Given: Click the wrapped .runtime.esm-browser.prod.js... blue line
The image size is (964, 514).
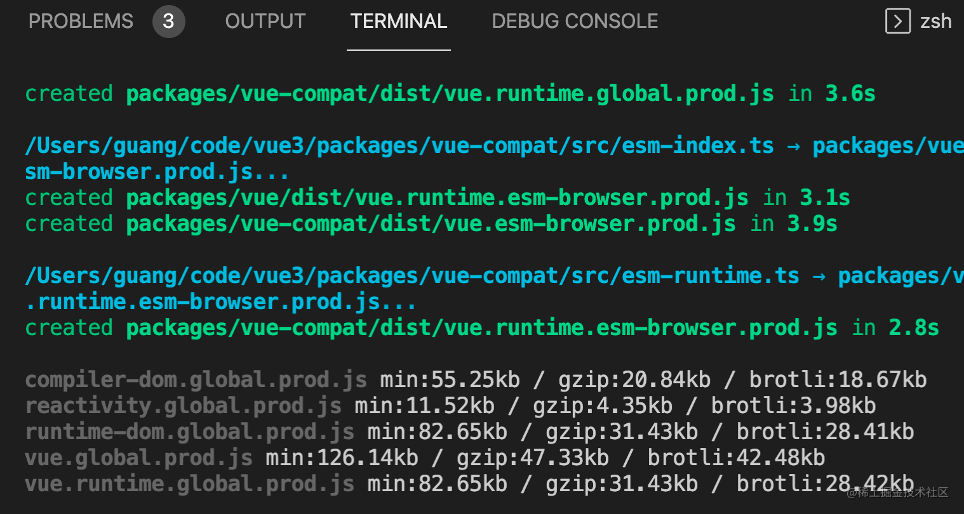Looking at the screenshot, I should pyautogui.click(x=220, y=302).
